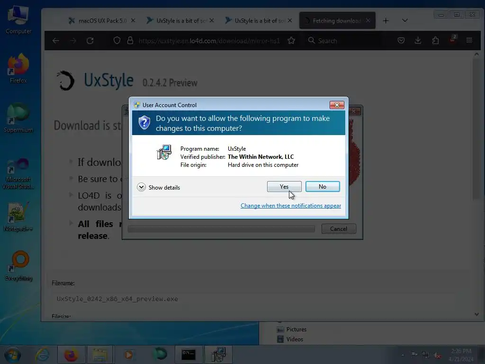The width and height of the screenshot is (485, 364).
Task: Click the installer taskbar button
Action: pos(218,355)
